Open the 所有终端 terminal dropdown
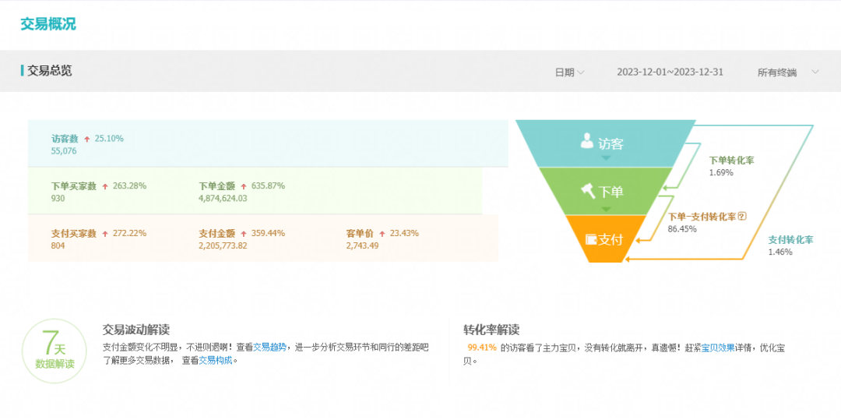 pos(788,72)
